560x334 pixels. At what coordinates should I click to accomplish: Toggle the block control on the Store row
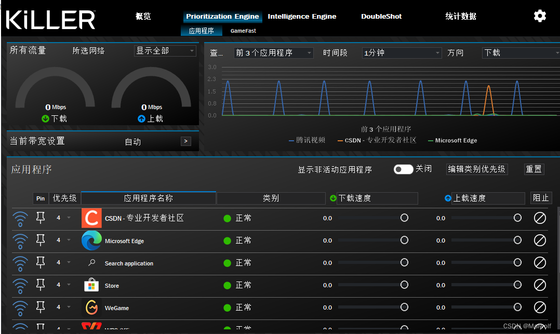click(x=539, y=285)
